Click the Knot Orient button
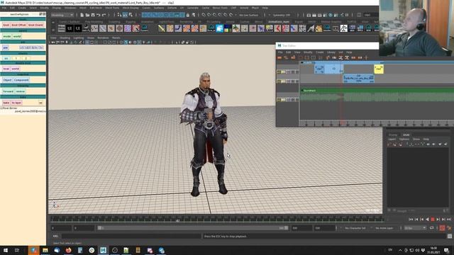Image resolution: width=454 pixels, height=255 pixels. [35, 25]
